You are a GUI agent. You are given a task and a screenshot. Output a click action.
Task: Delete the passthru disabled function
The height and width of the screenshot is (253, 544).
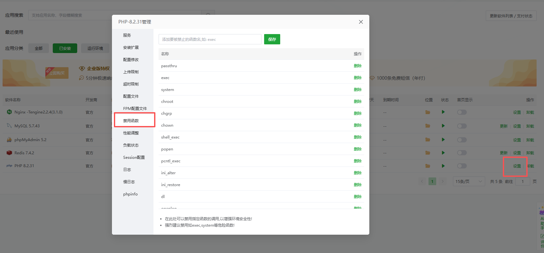click(x=358, y=66)
